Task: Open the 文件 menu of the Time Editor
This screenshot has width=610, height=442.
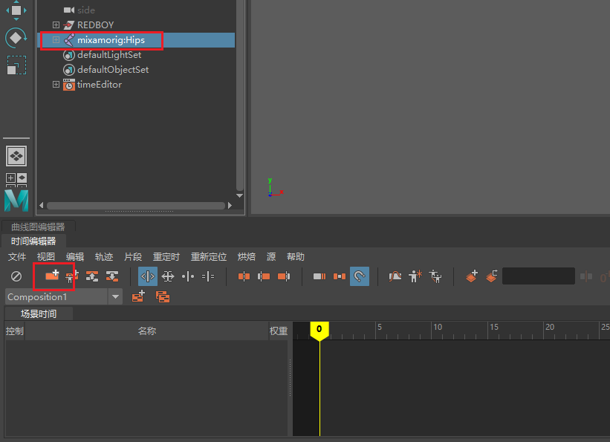Action: click(16, 256)
